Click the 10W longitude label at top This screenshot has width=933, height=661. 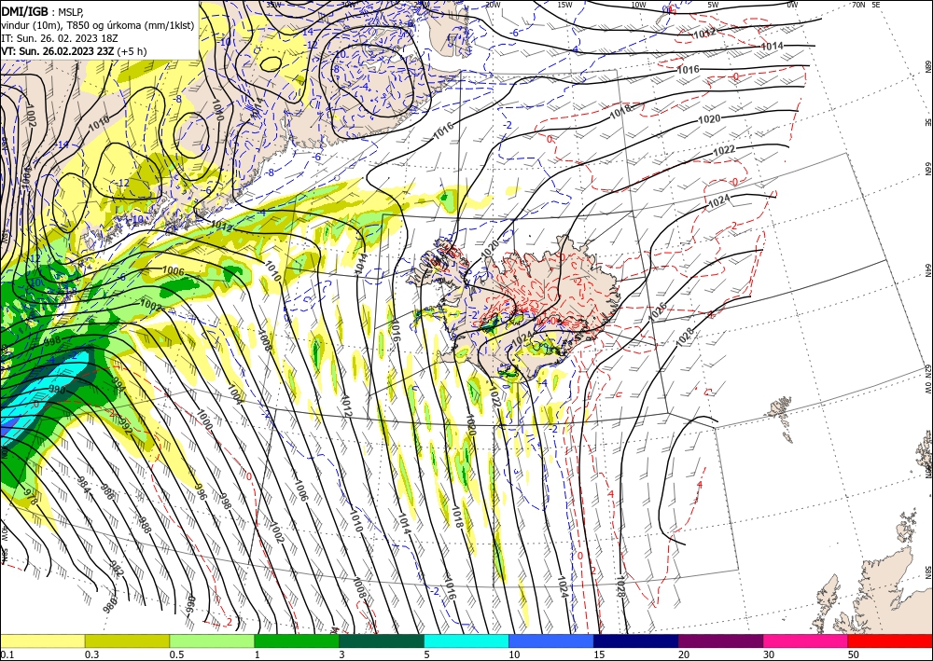click(638, 5)
